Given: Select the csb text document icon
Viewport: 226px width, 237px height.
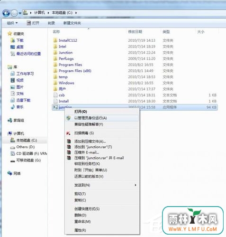Looking at the screenshot, I should point(55,95).
